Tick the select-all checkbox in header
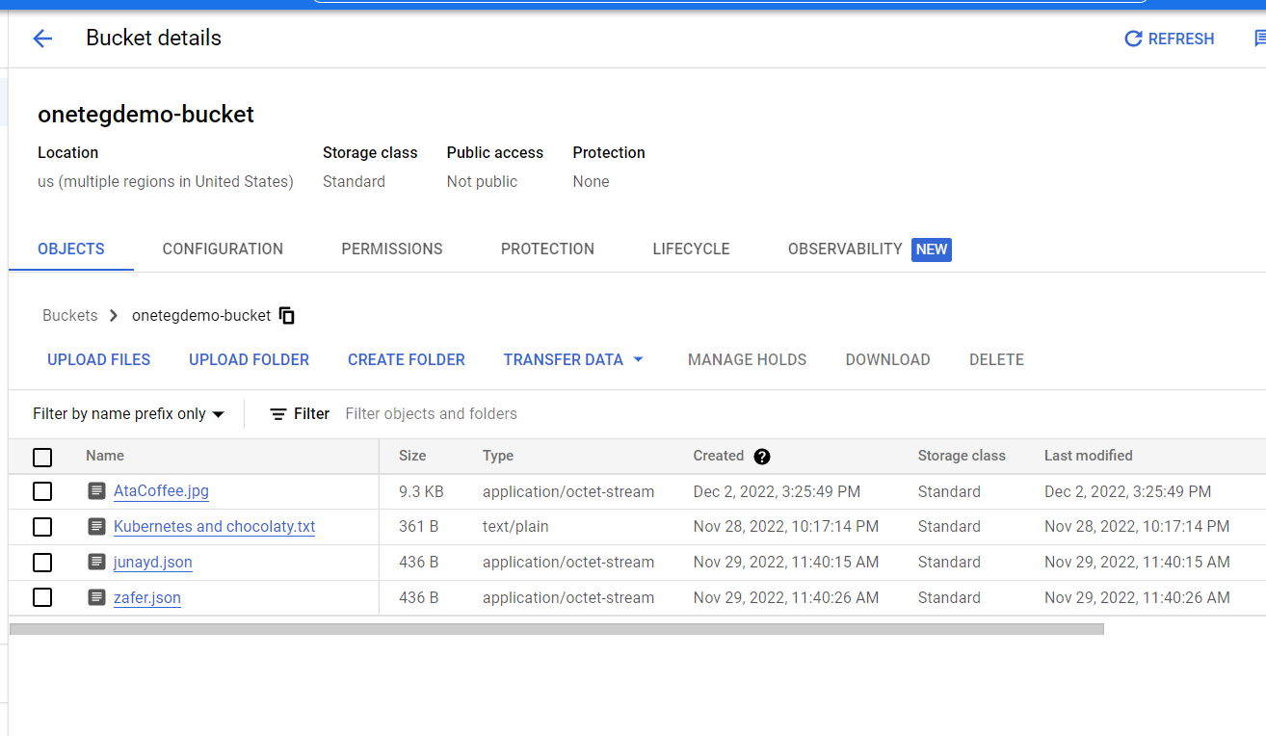The width and height of the screenshot is (1266, 736). pos(42,457)
